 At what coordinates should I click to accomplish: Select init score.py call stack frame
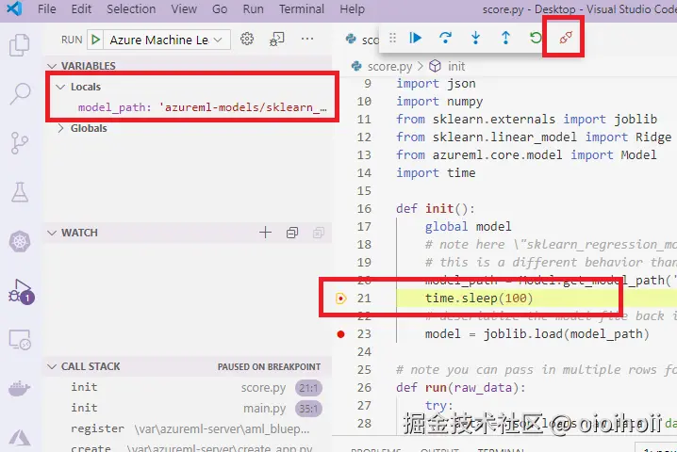pyautogui.click(x=189, y=388)
